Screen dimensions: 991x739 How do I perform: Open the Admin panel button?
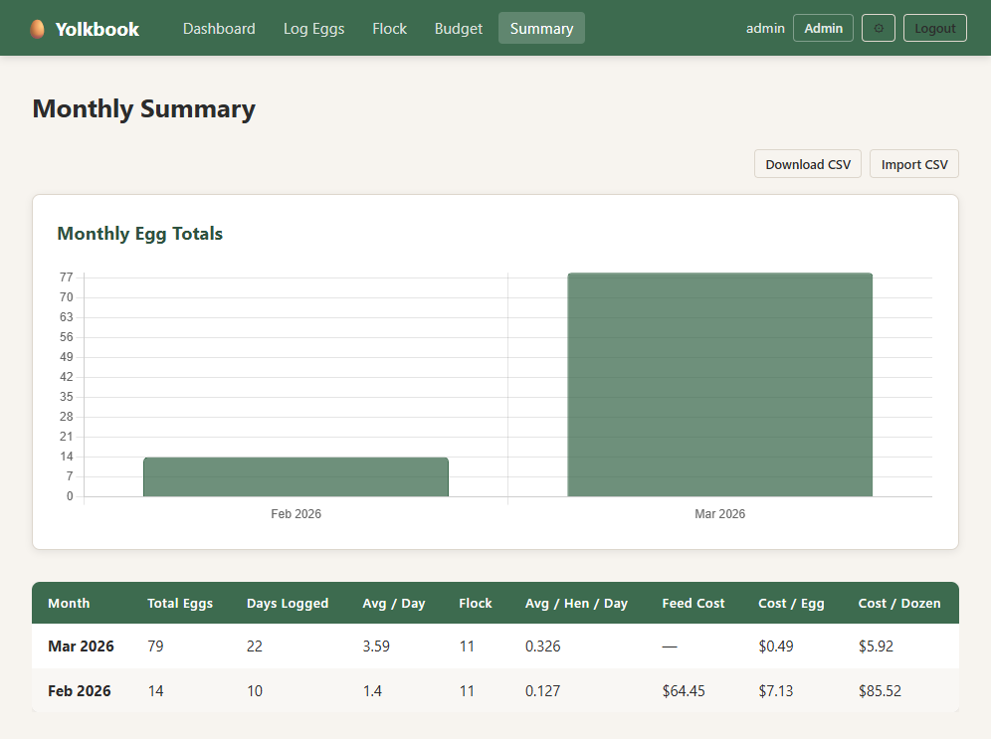823,29
